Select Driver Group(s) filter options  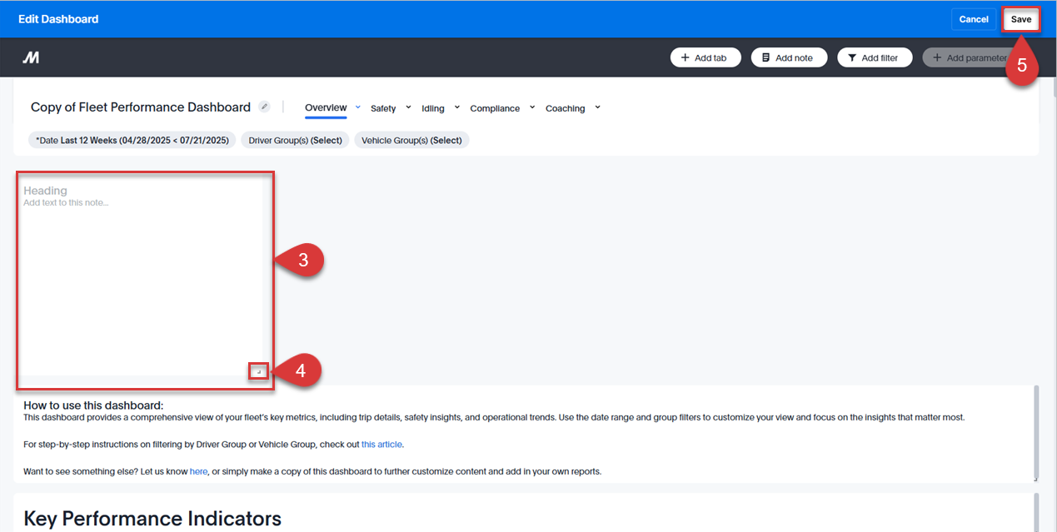click(295, 140)
